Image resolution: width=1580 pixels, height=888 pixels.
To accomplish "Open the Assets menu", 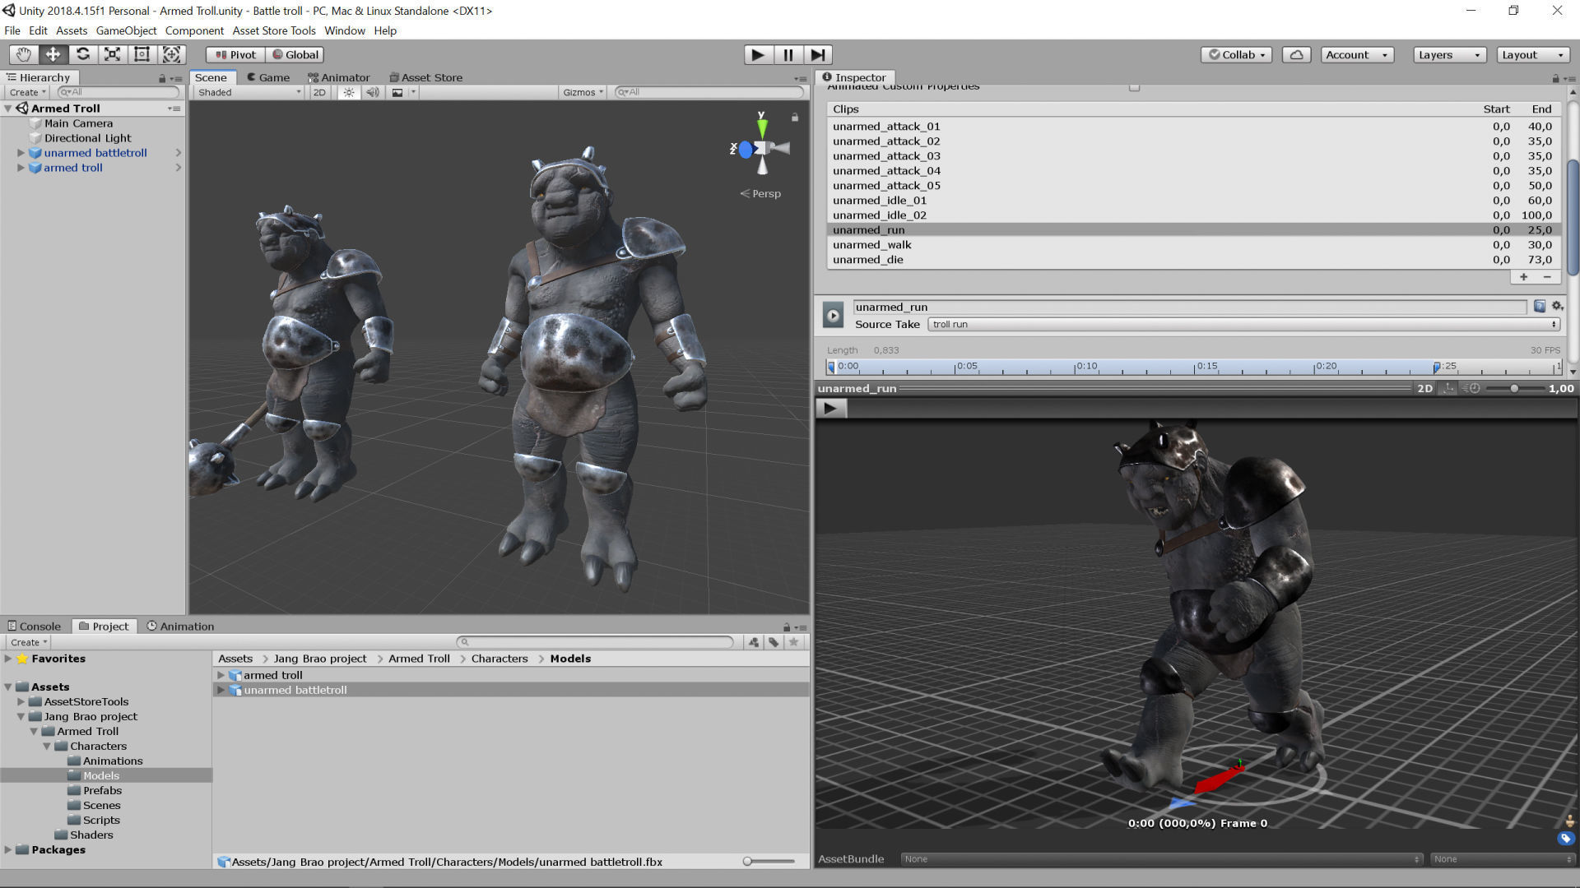I will (x=72, y=30).
